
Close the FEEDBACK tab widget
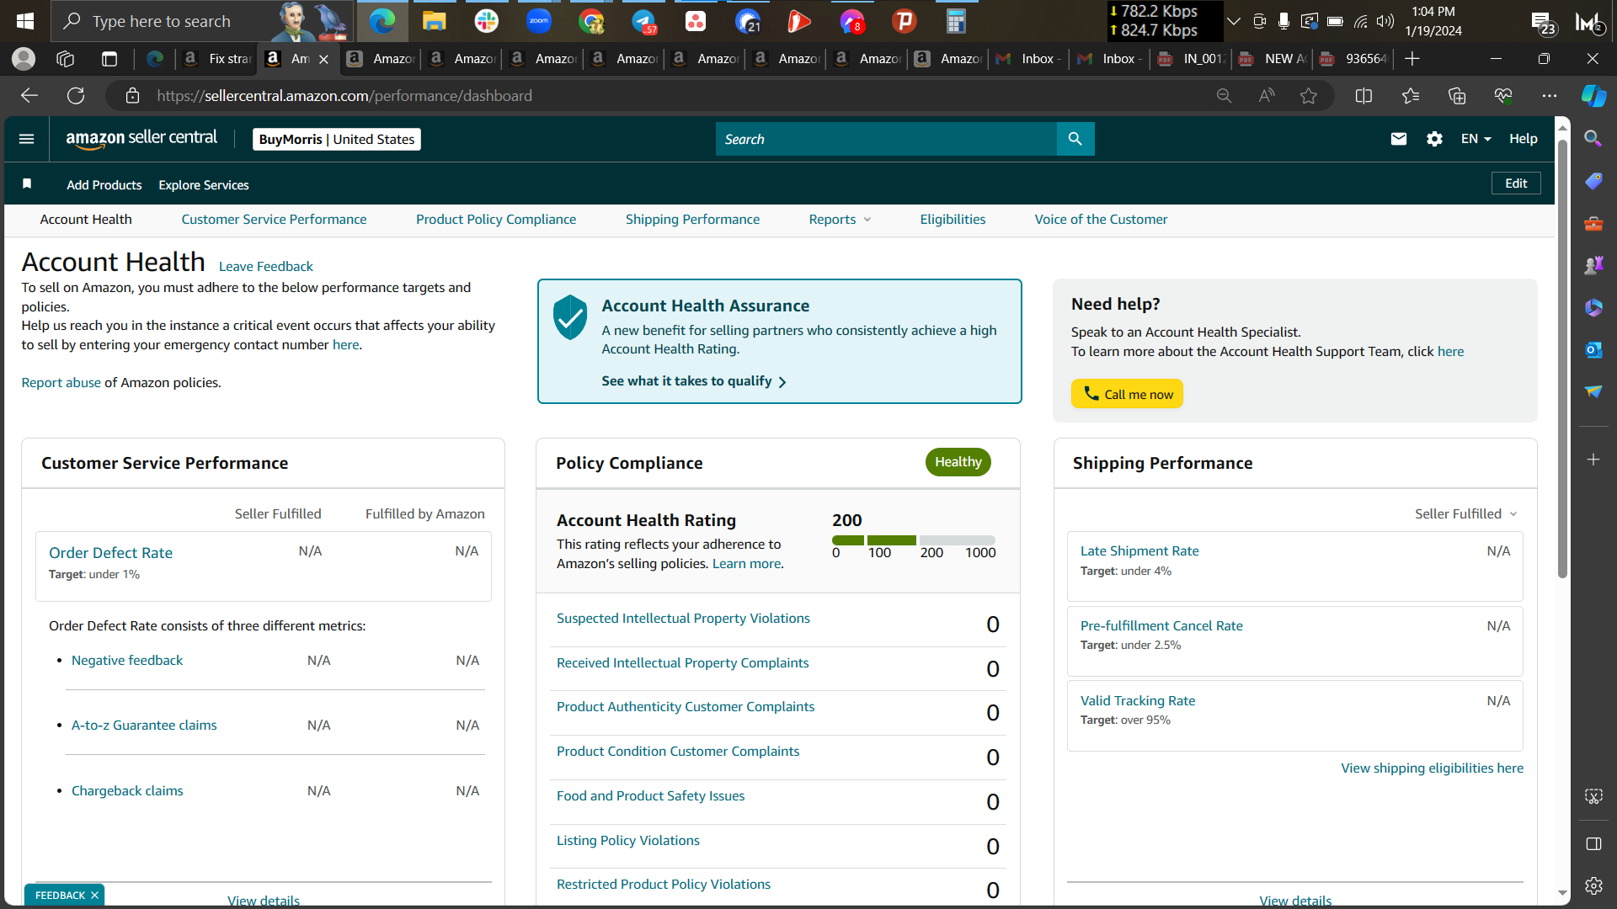(x=94, y=896)
